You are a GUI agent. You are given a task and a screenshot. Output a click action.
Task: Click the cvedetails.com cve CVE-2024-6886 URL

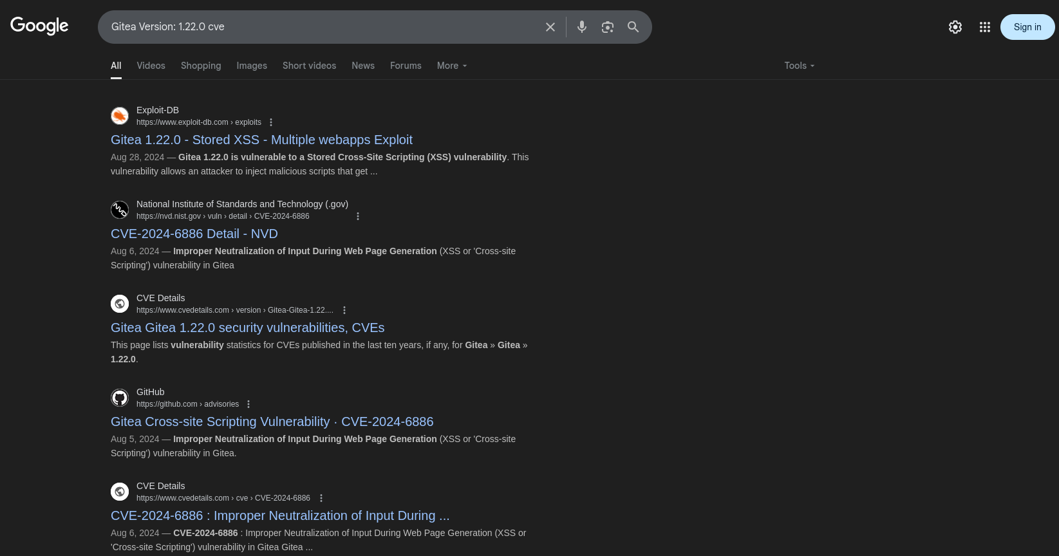tap(223, 498)
